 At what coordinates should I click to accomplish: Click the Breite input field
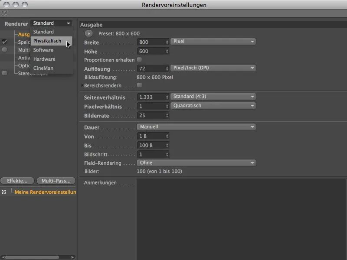(x=151, y=42)
